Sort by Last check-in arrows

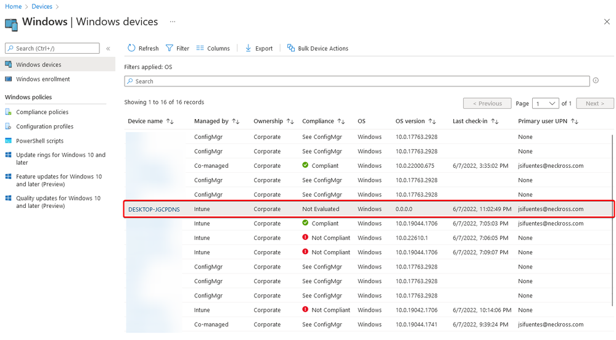(x=495, y=121)
